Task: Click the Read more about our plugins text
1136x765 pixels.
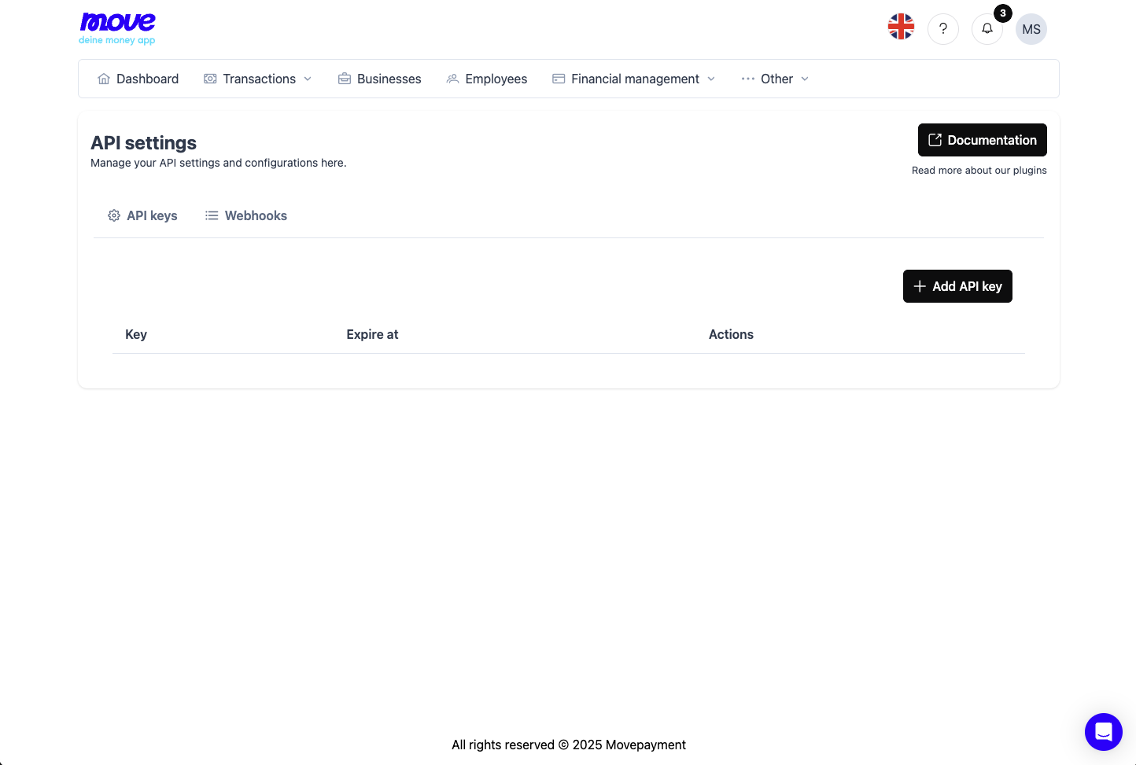Action: tap(979, 170)
